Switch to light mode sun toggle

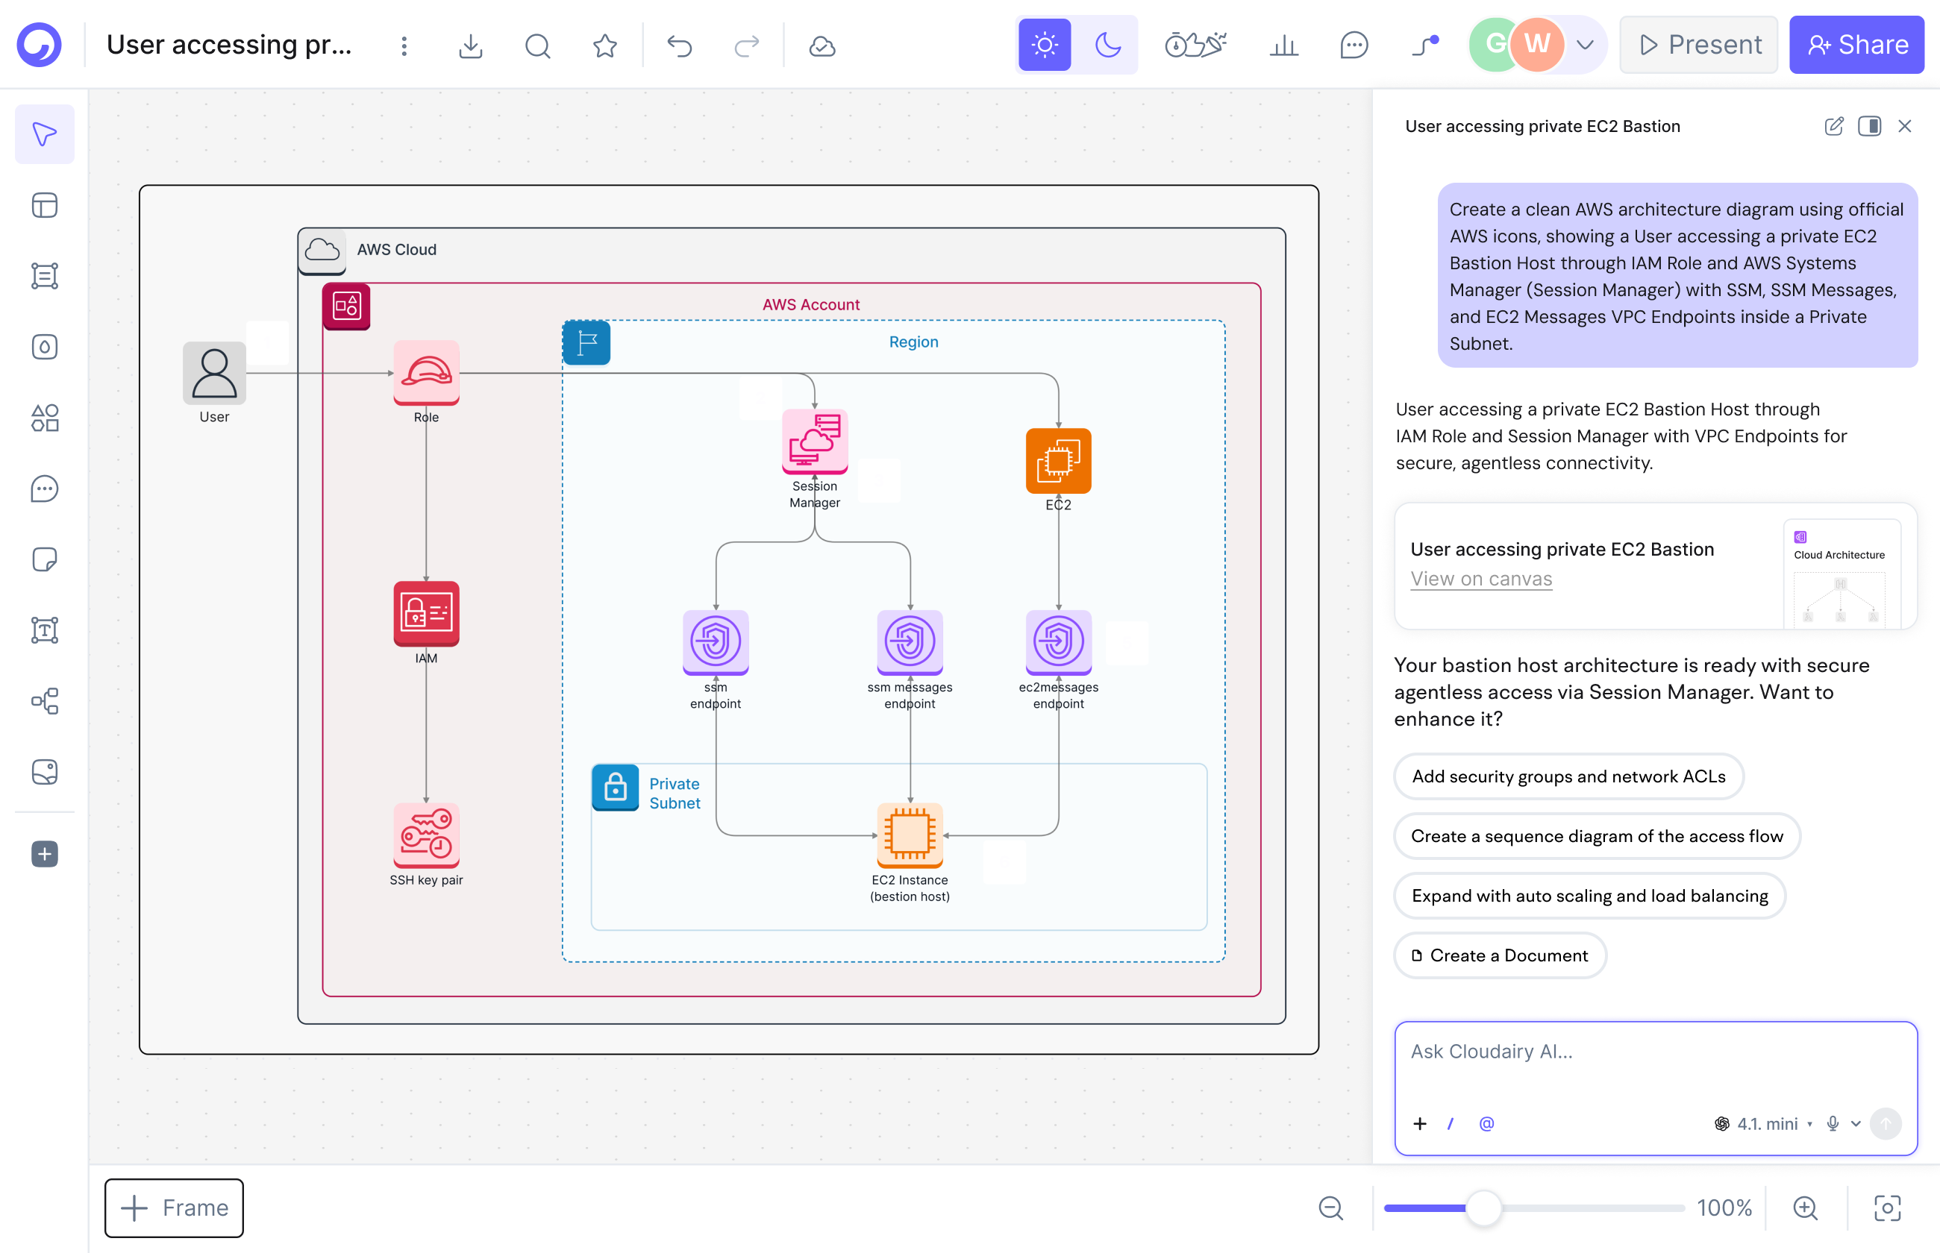click(x=1045, y=45)
